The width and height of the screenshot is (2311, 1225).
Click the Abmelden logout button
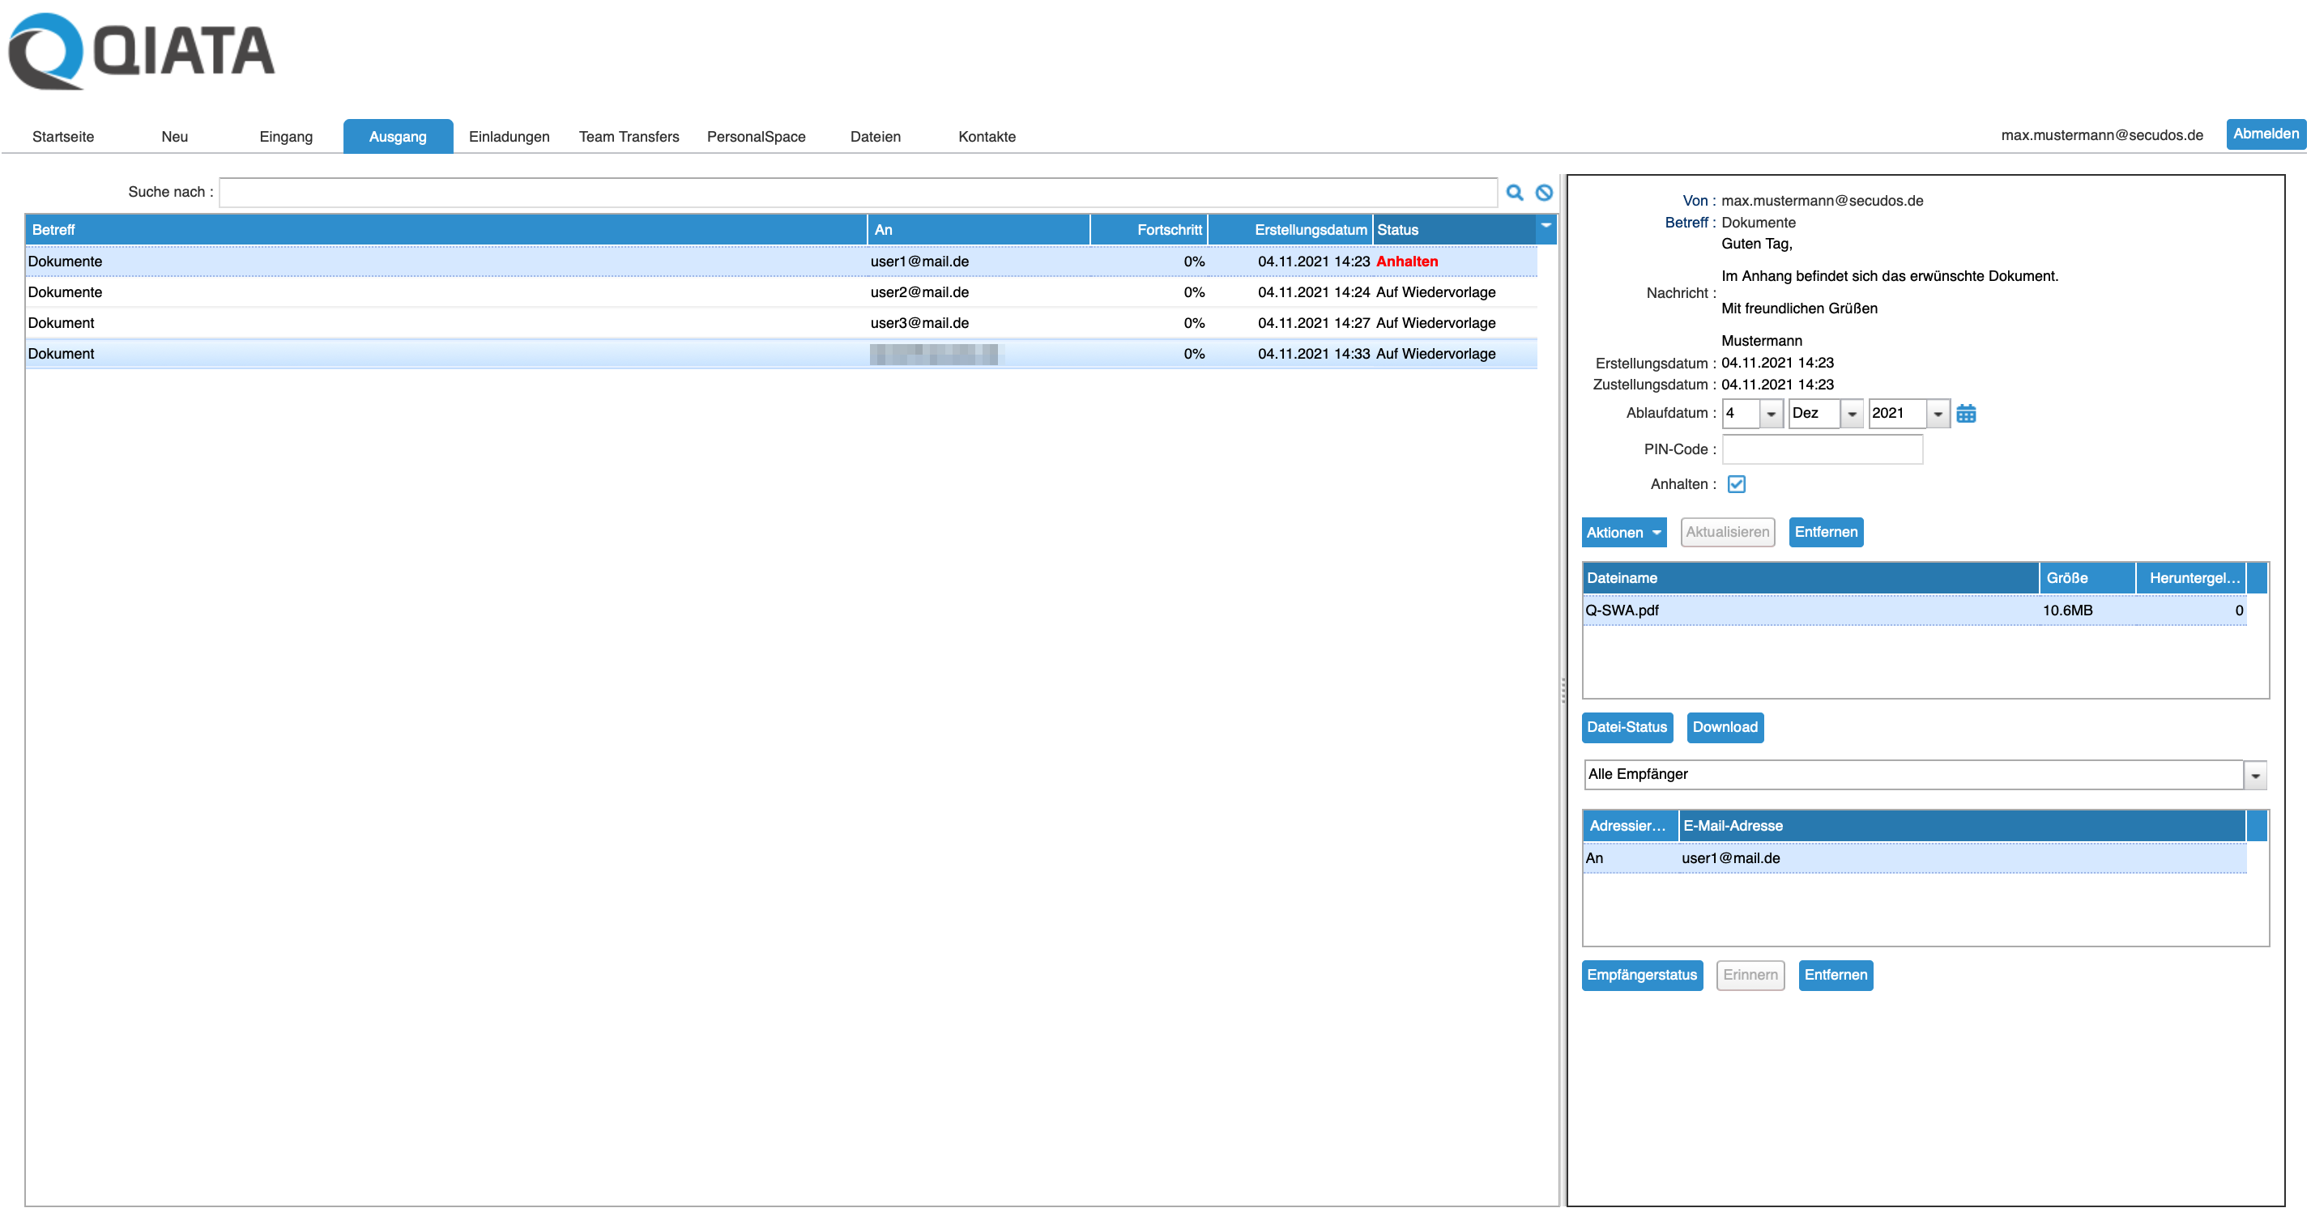pyautogui.click(x=2266, y=134)
